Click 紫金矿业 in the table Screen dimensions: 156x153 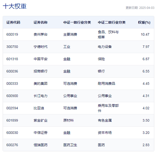(41, 120)
